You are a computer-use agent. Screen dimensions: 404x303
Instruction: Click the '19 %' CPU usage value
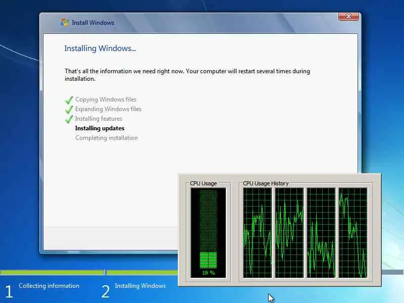pos(208,273)
